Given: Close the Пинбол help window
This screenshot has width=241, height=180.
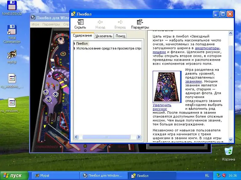Looking at the screenshot, I should [x=230, y=14].
